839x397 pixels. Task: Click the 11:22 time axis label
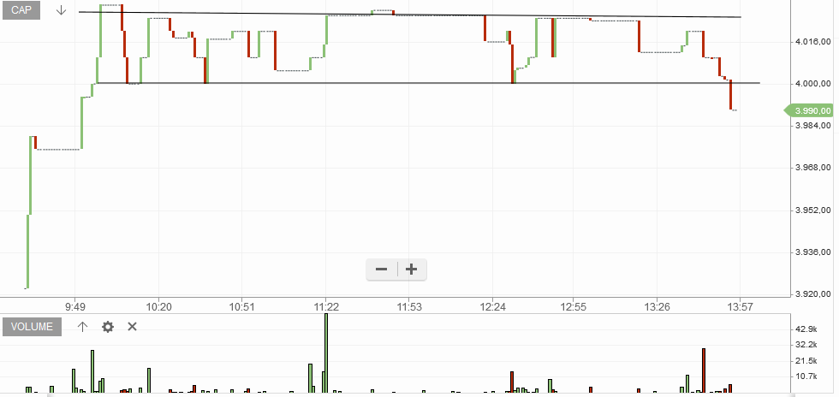326,307
